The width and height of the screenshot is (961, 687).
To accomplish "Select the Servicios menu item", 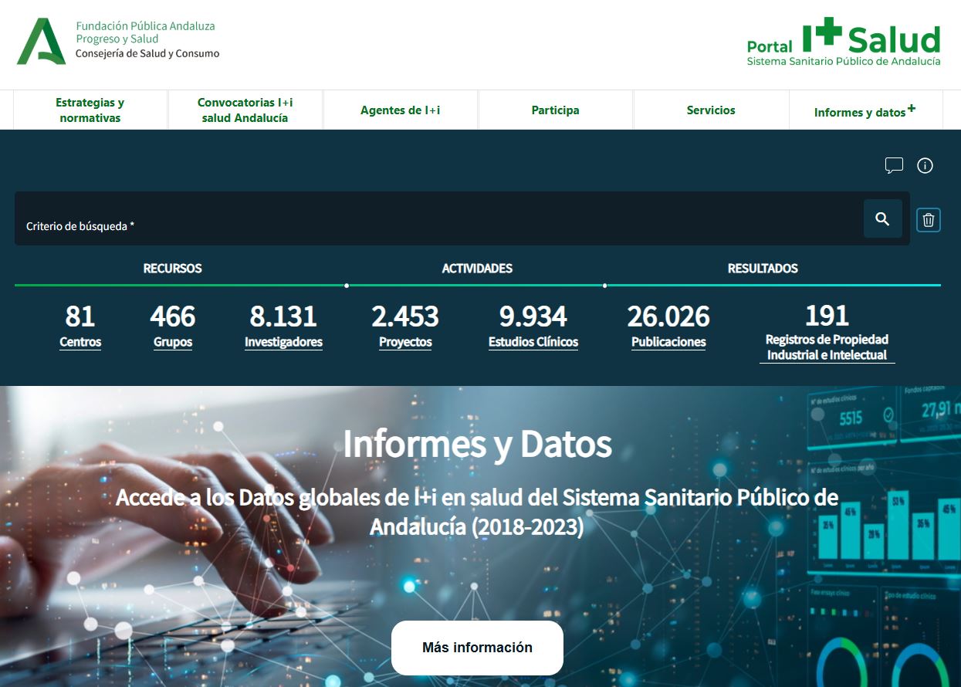I will (x=711, y=110).
